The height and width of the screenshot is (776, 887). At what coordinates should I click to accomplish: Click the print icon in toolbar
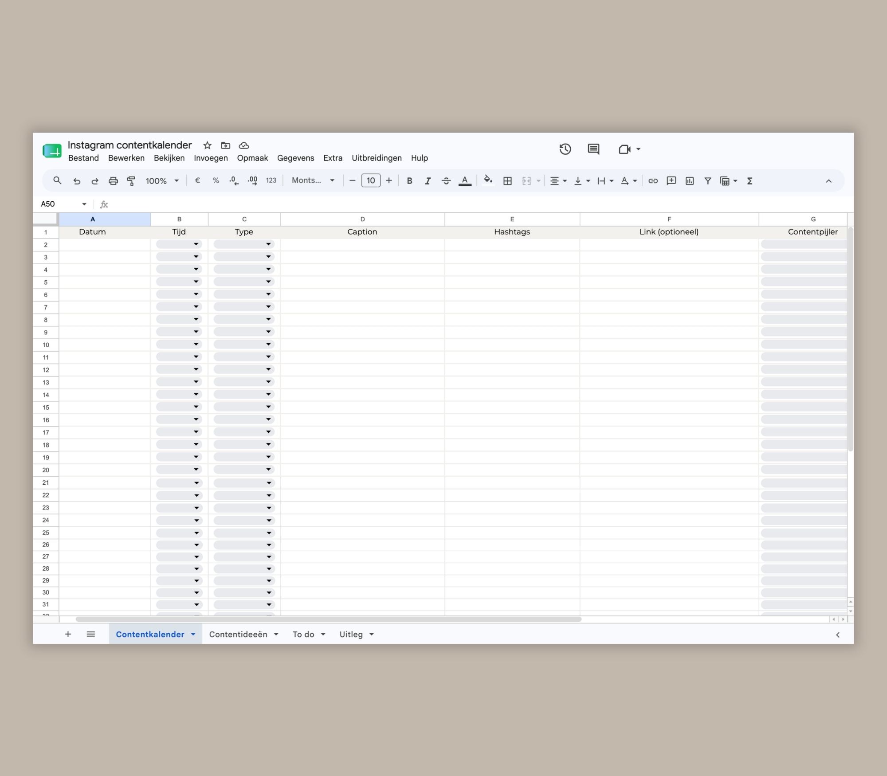point(113,181)
